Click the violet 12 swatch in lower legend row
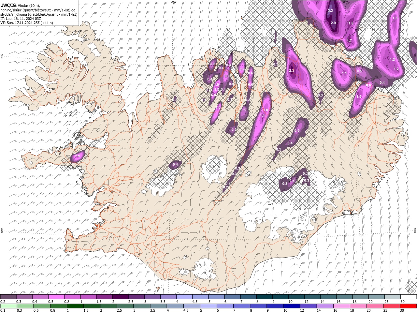Viewport: 417px width, 313px height. pyautogui.click(x=308, y=306)
